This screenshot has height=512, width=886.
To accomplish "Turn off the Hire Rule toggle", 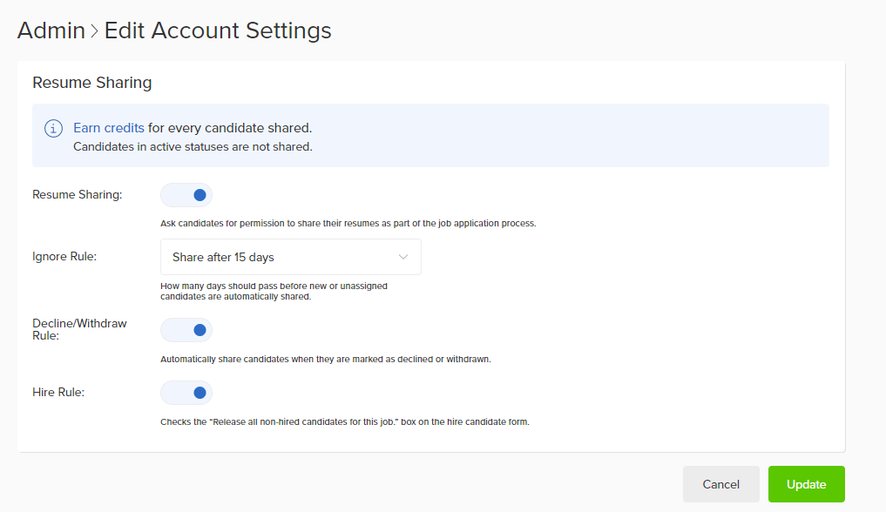I will 186,393.
